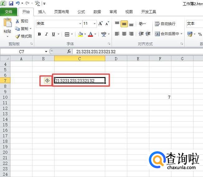203x177 pixels.
Task: Open the font size 11 dropdown
Action: [x=95, y=24]
